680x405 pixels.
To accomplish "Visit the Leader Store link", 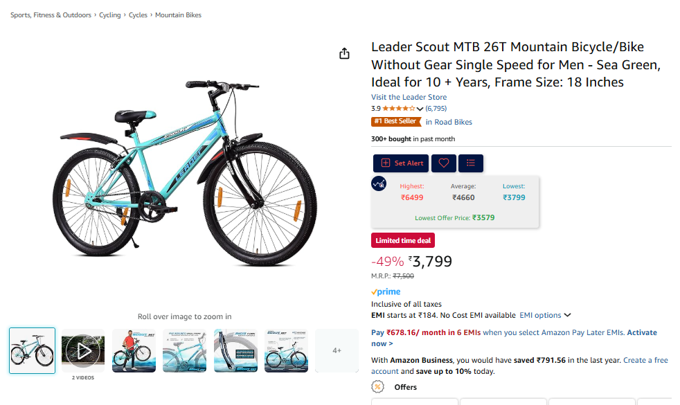I will point(409,98).
